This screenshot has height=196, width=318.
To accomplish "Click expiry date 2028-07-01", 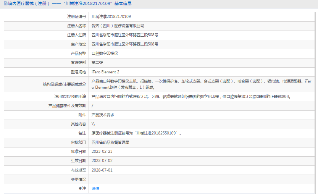I will pos(102,170).
